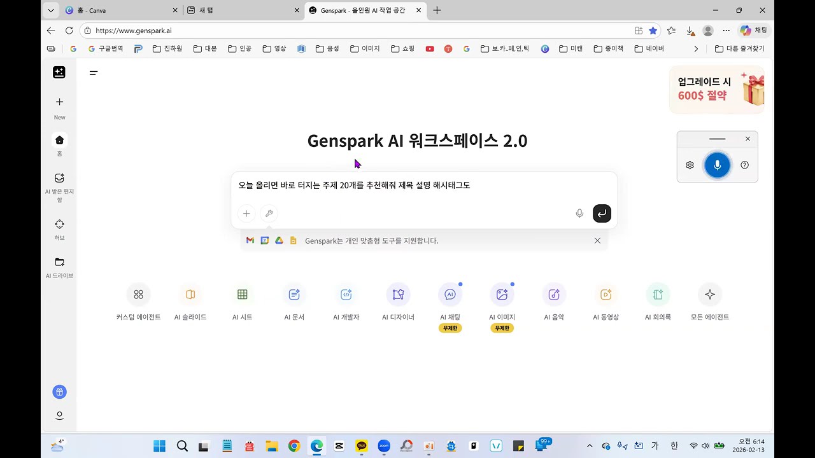This screenshot has height=458, width=815.
Task: Start a New chat with the plus icon
Action: click(x=59, y=102)
